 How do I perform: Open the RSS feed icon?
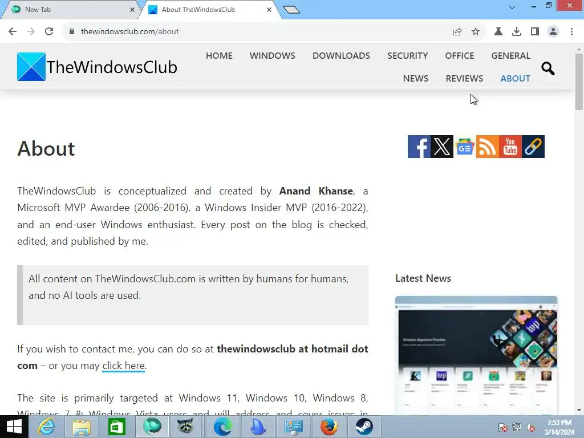point(488,147)
